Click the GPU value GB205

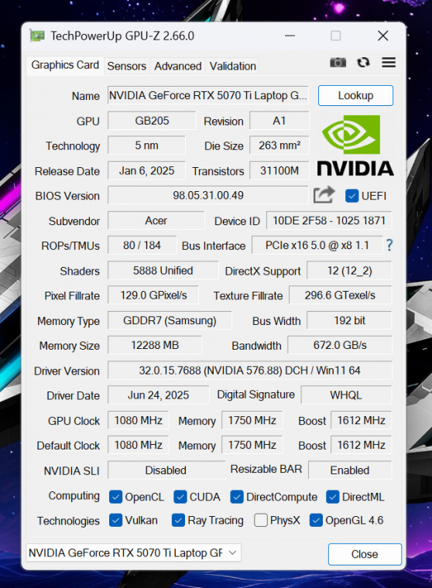(x=152, y=121)
